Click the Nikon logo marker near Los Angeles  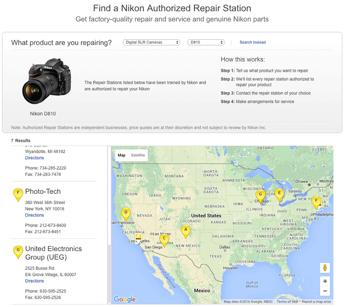138,237
